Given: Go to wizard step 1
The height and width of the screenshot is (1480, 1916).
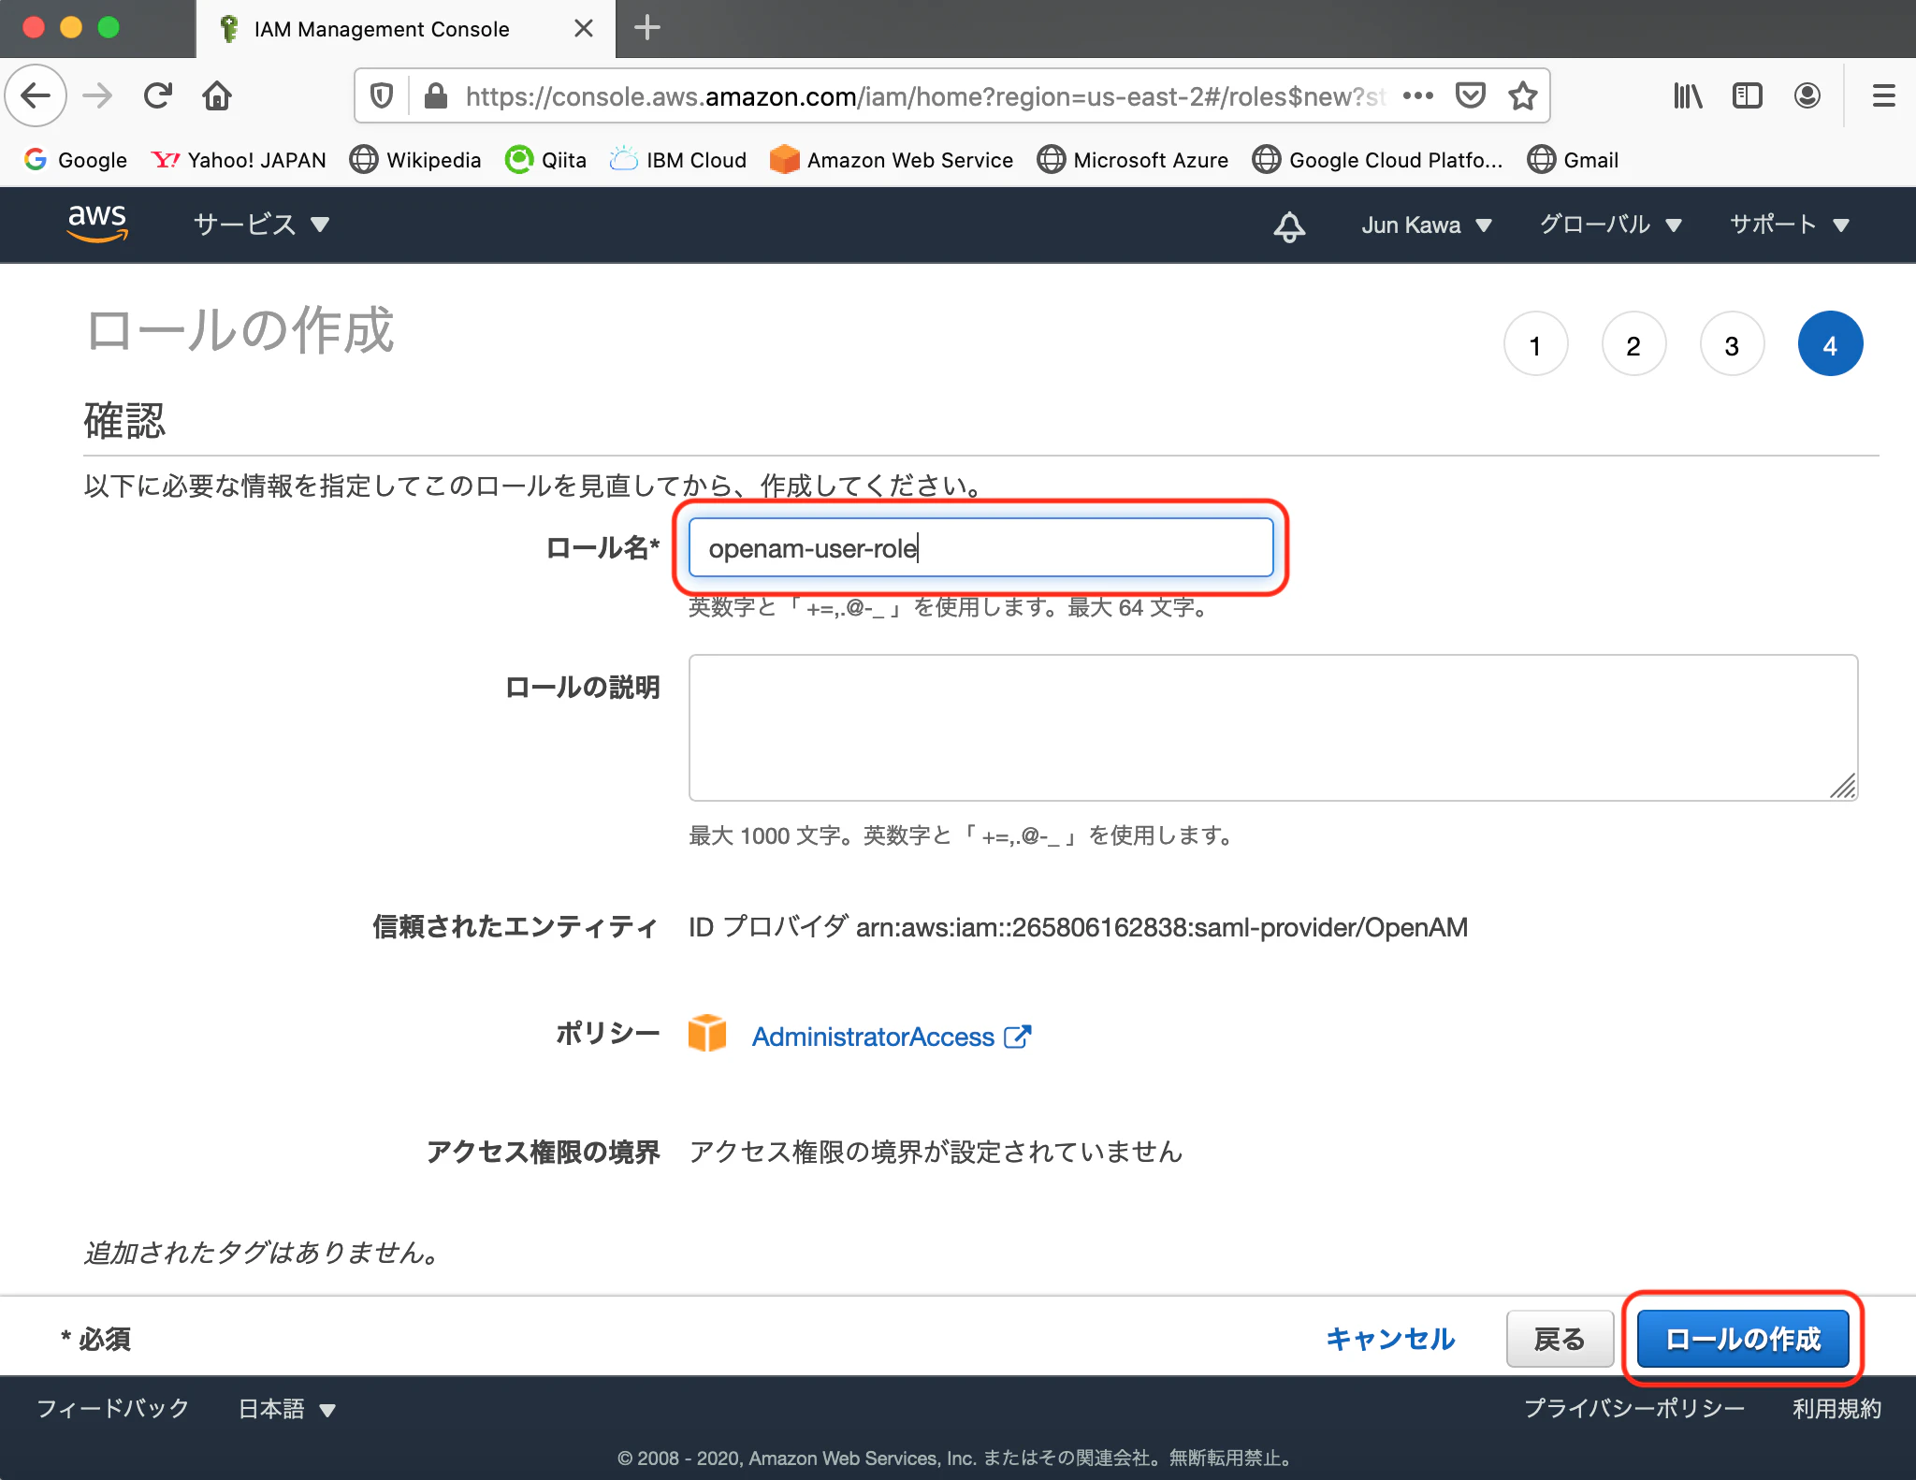Looking at the screenshot, I should 1535,344.
